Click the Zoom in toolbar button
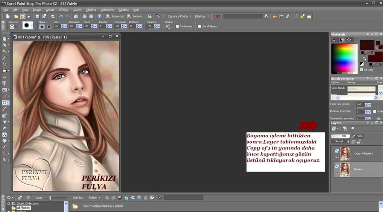 pos(135,16)
